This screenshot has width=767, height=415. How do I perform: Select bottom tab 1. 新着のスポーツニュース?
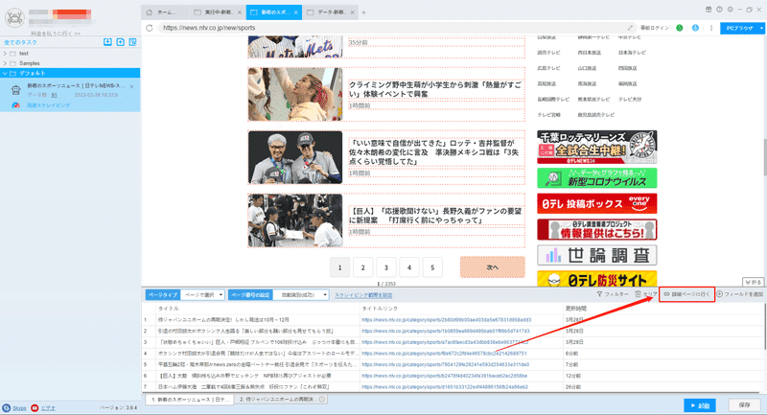click(190, 400)
